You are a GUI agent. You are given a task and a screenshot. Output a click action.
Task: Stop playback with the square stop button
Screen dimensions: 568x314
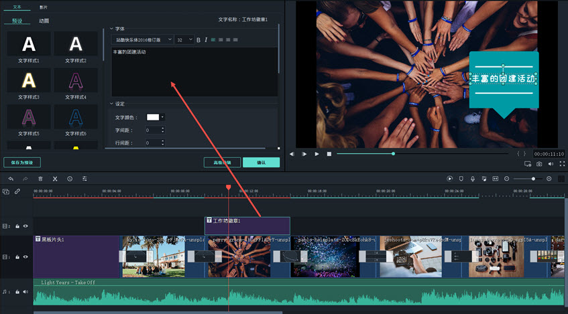329,154
